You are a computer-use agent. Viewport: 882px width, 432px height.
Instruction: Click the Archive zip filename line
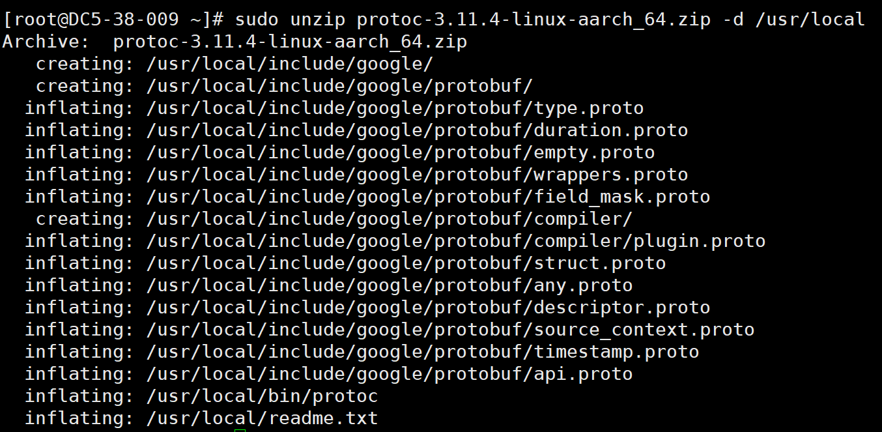[235, 42]
